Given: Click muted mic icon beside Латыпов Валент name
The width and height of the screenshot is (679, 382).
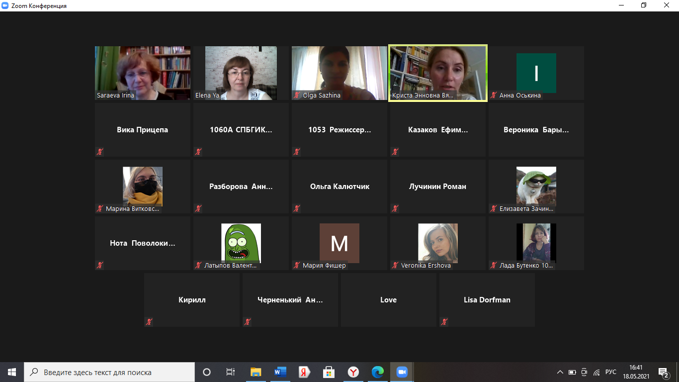Looking at the screenshot, I should point(199,266).
